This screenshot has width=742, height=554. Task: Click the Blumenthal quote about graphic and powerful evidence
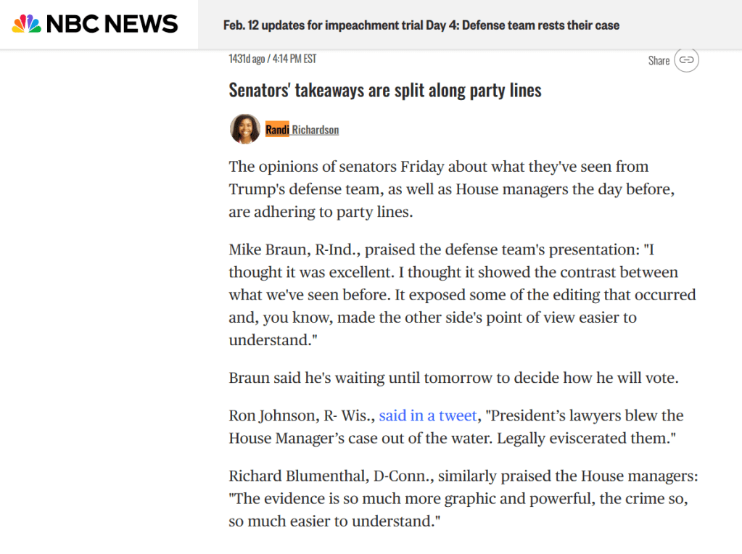[x=457, y=499]
